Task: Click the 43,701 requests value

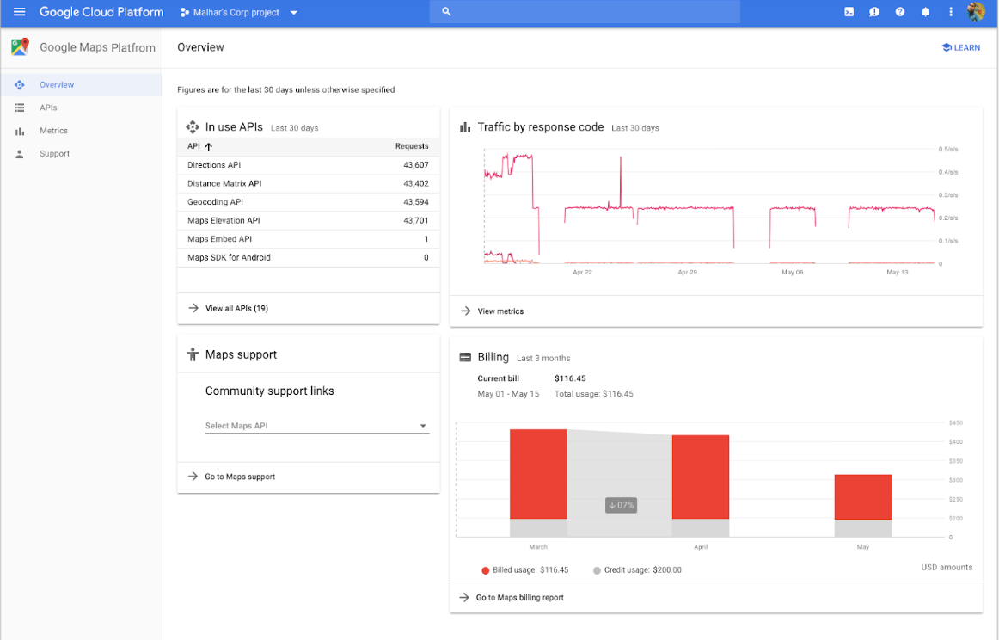Action: 416,220
